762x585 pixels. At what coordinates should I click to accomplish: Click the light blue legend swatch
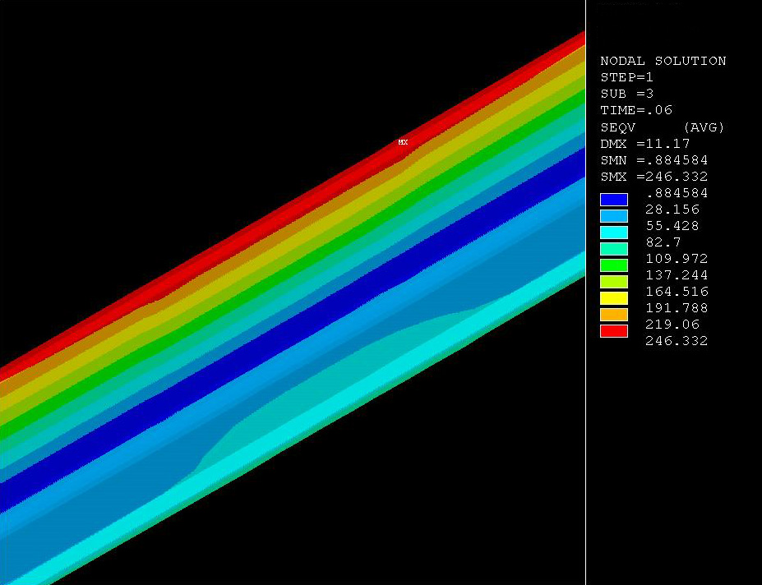click(x=614, y=216)
